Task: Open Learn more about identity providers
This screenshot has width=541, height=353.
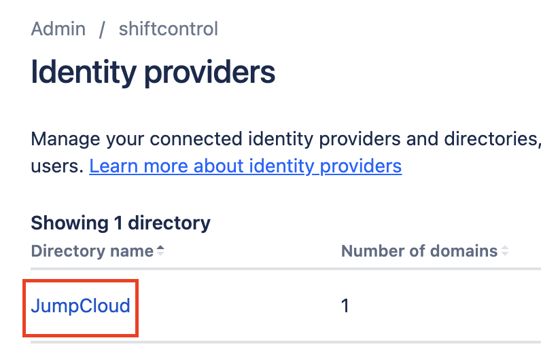Action: (x=245, y=166)
